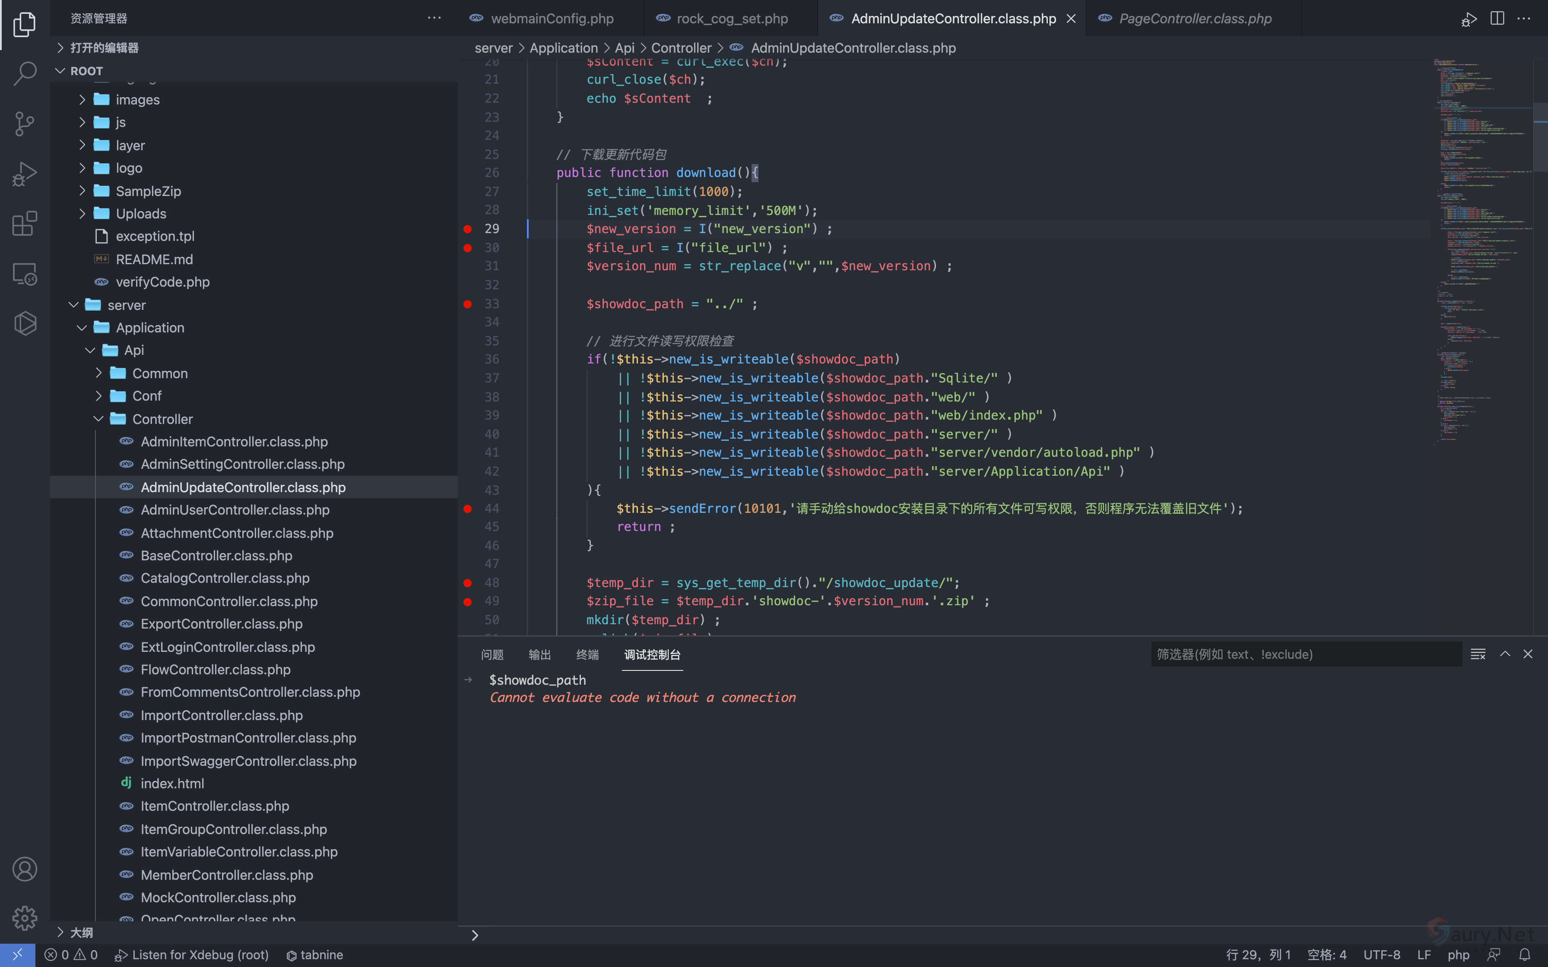This screenshot has width=1548, height=967.
Task: Switch to the 终端 panel tab
Action: tap(587, 654)
